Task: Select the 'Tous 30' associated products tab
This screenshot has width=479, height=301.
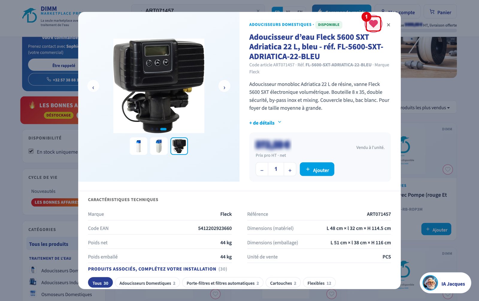Action: click(100, 283)
